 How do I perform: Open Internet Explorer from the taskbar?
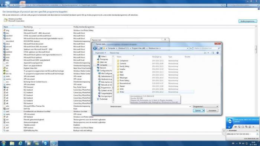(x=20, y=143)
